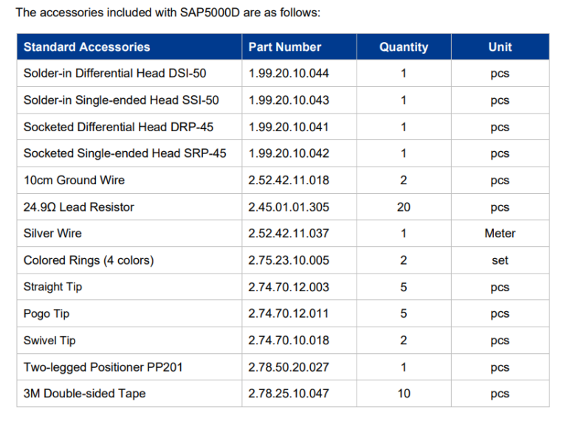Select the 24.9Ω Lead Resistor cell
Image resolution: width=567 pixels, height=421 pixels.
tap(79, 207)
